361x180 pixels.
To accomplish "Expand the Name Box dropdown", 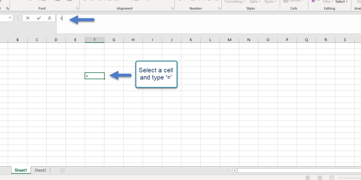I will (10, 18).
